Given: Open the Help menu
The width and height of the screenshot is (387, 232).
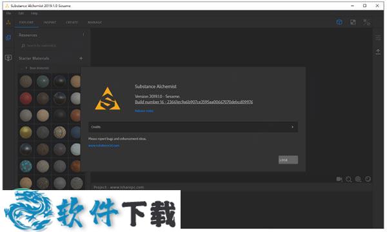Looking at the screenshot, I should click(34, 14).
